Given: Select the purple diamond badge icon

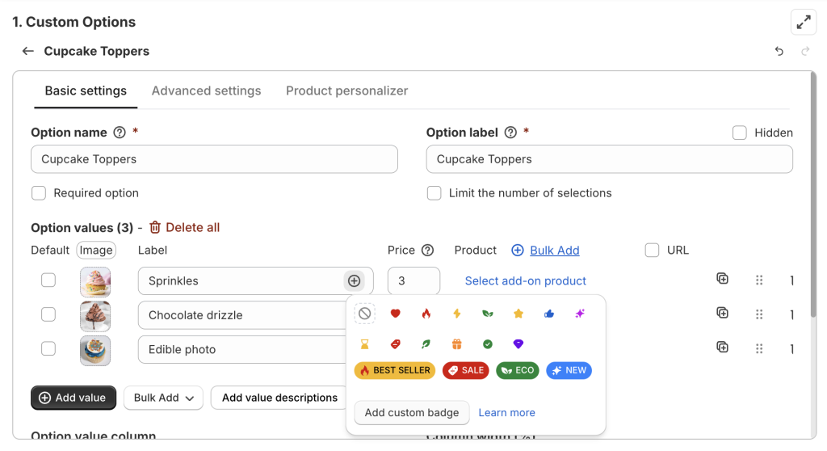Looking at the screenshot, I should [518, 344].
